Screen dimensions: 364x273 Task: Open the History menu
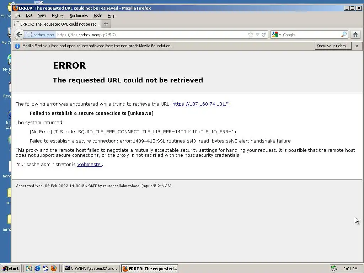[58, 16]
